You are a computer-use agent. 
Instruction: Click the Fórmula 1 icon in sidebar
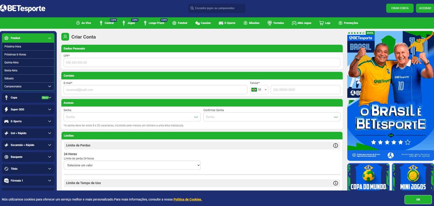[6, 181]
